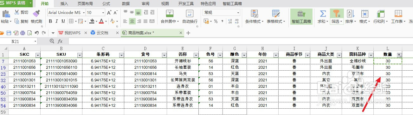413x115 pixels.
Task: Toggle Bold formatting
Action: click(x=50, y=21)
